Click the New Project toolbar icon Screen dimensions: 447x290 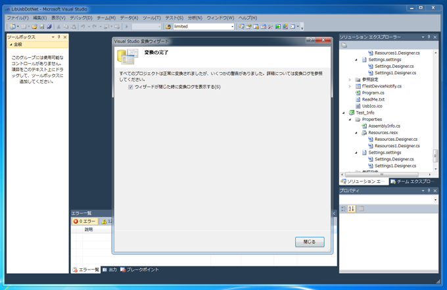[12, 26]
